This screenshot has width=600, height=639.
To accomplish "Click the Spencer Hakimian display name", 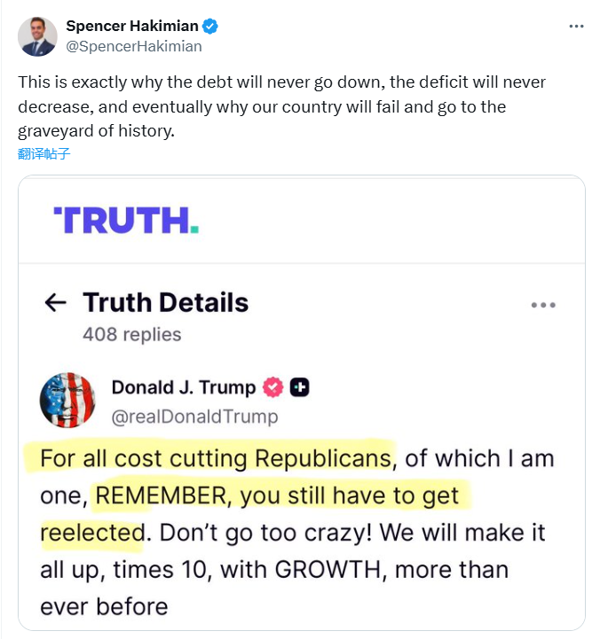I will [131, 26].
